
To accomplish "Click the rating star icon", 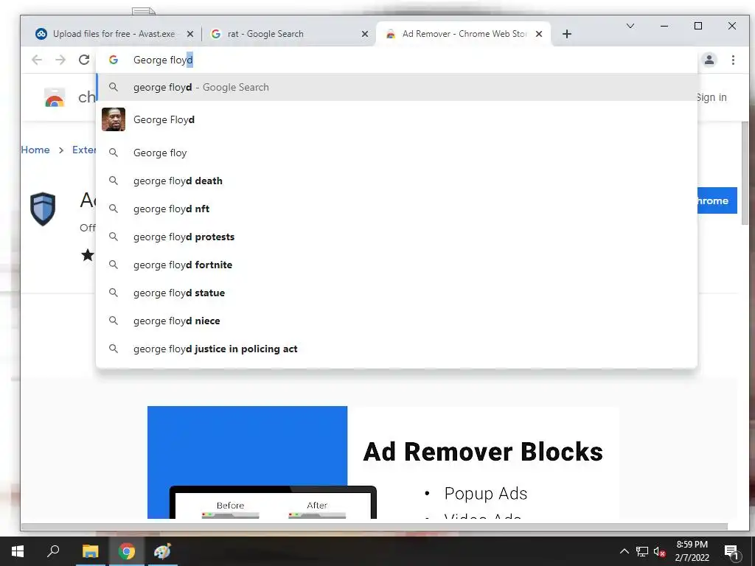I will (88, 254).
